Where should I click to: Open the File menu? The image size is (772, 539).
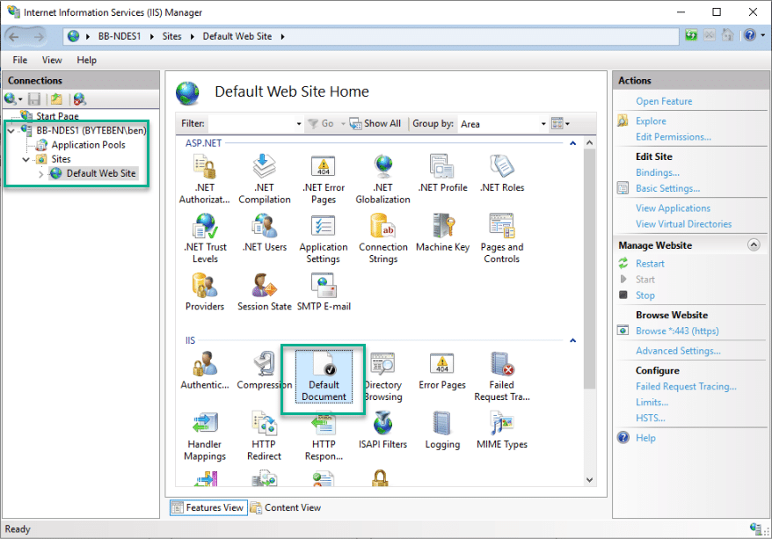coord(20,60)
